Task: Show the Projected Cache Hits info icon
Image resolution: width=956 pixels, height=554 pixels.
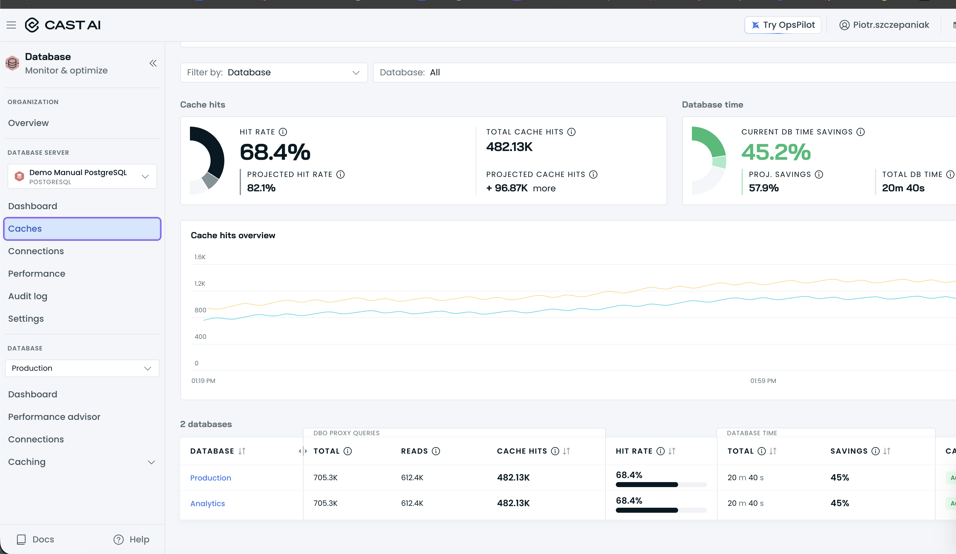Action: click(x=593, y=174)
